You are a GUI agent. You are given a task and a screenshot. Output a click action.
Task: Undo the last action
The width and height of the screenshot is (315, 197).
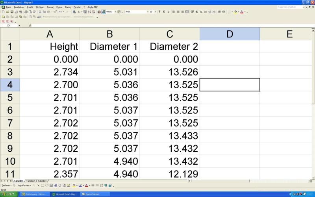[61, 12]
